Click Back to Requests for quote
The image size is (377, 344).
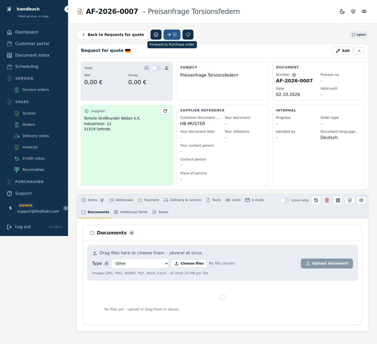112,35
